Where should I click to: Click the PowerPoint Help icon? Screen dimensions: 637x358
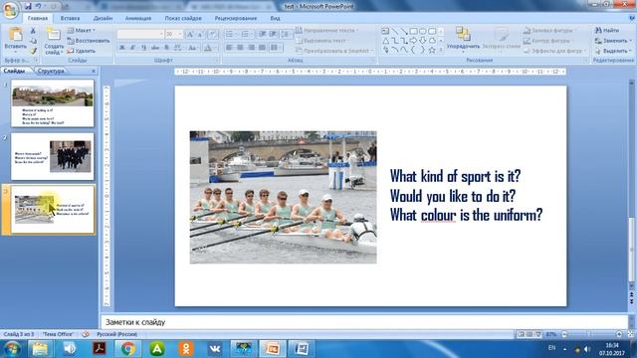click(x=632, y=18)
